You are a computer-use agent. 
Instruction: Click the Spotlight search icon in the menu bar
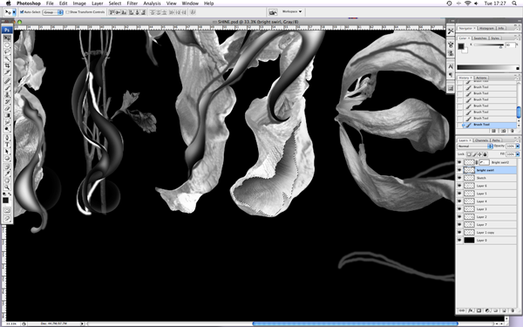click(x=514, y=3)
